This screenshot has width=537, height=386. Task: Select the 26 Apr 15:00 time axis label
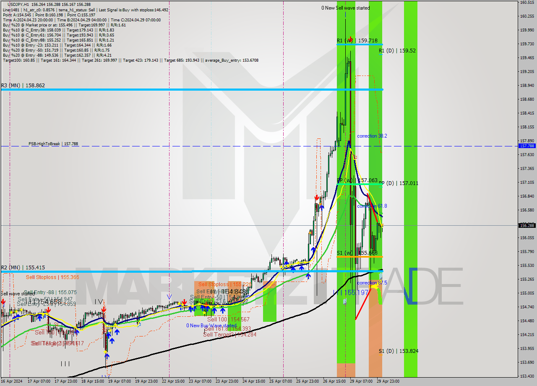coord(334,381)
